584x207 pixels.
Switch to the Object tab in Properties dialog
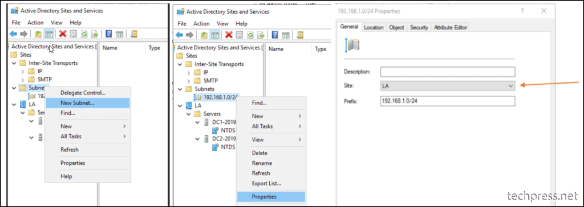[396, 27]
